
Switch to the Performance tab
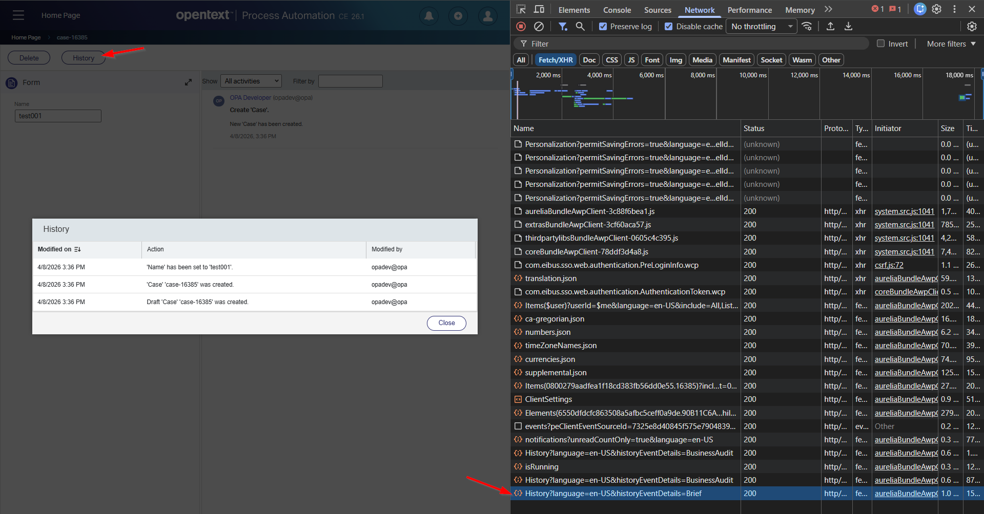click(x=749, y=10)
